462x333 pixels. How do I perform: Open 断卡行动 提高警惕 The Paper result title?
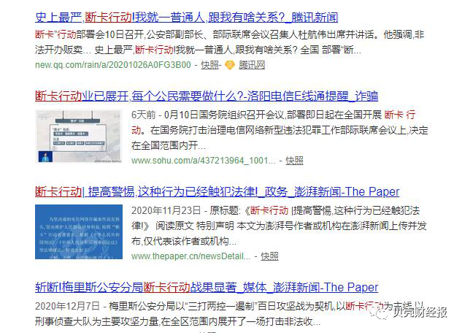tap(217, 192)
